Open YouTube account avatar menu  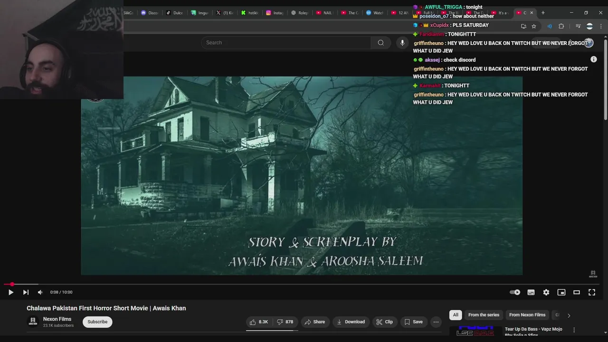tap(589, 43)
